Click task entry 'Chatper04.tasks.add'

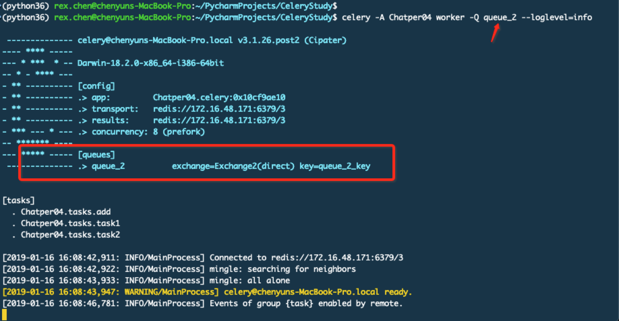pos(66,212)
